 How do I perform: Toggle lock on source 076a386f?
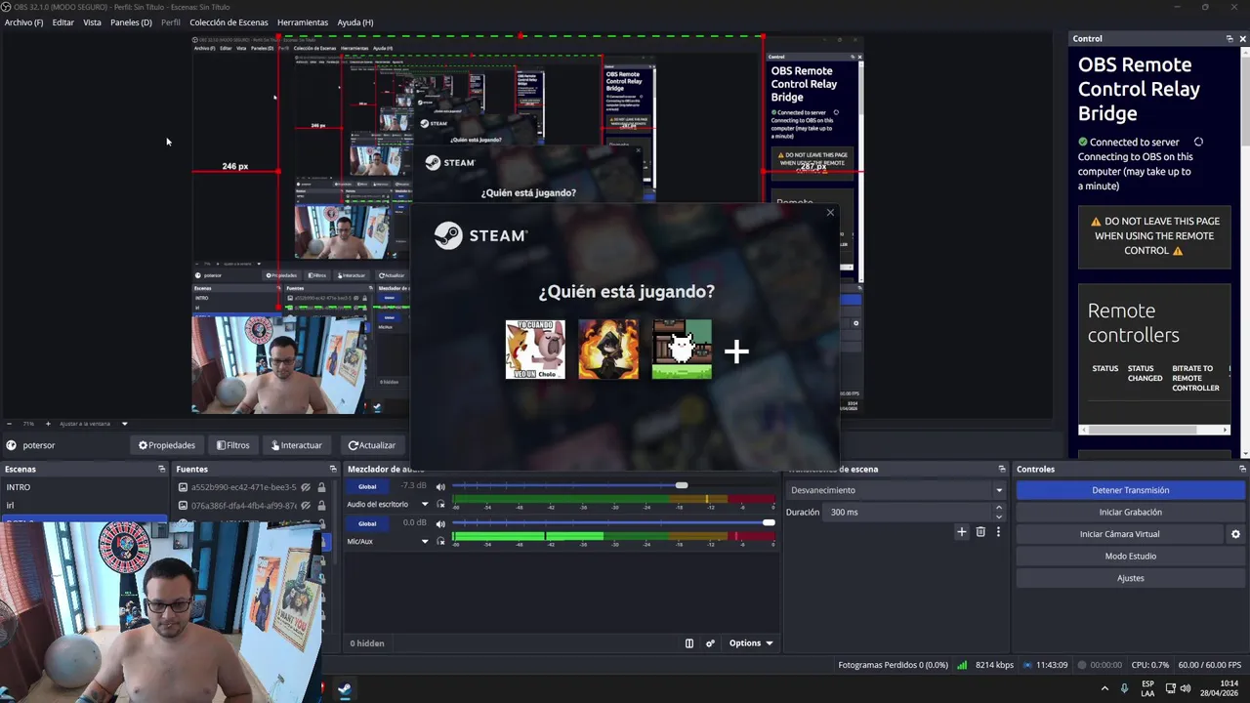tap(321, 506)
